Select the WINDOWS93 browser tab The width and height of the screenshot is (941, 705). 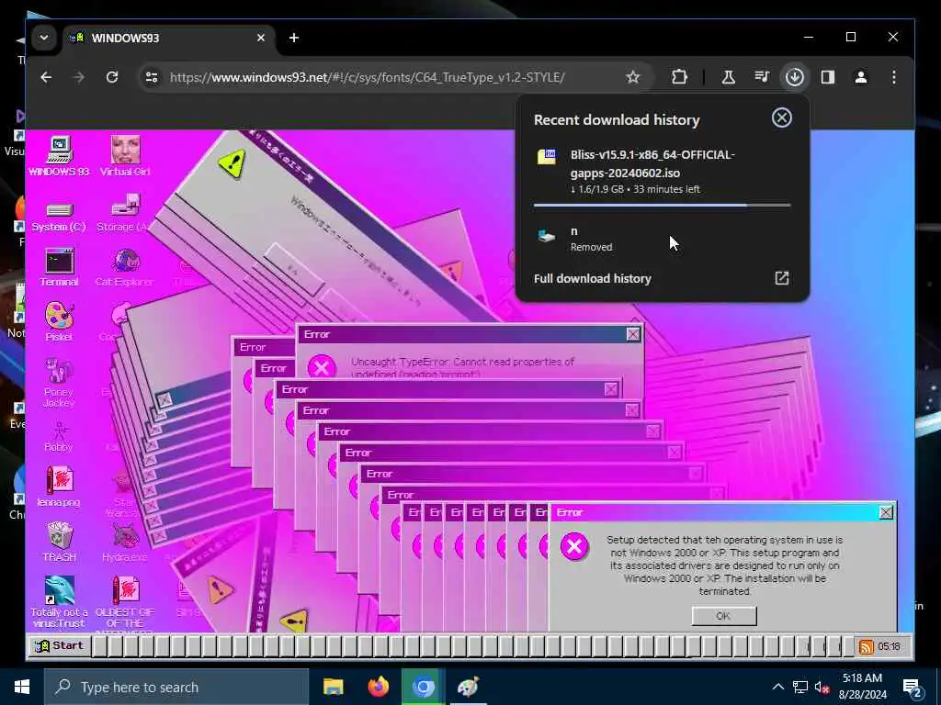click(x=169, y=38)
